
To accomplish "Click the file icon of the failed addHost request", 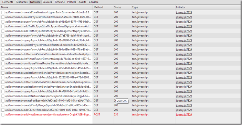I will (x=3, y=115).
